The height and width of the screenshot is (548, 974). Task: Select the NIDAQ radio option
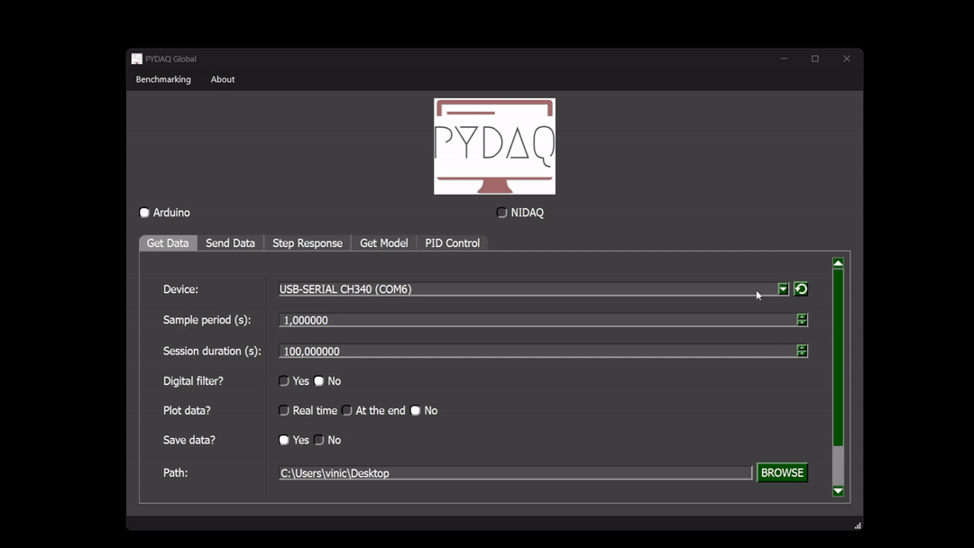pos(502,213)
